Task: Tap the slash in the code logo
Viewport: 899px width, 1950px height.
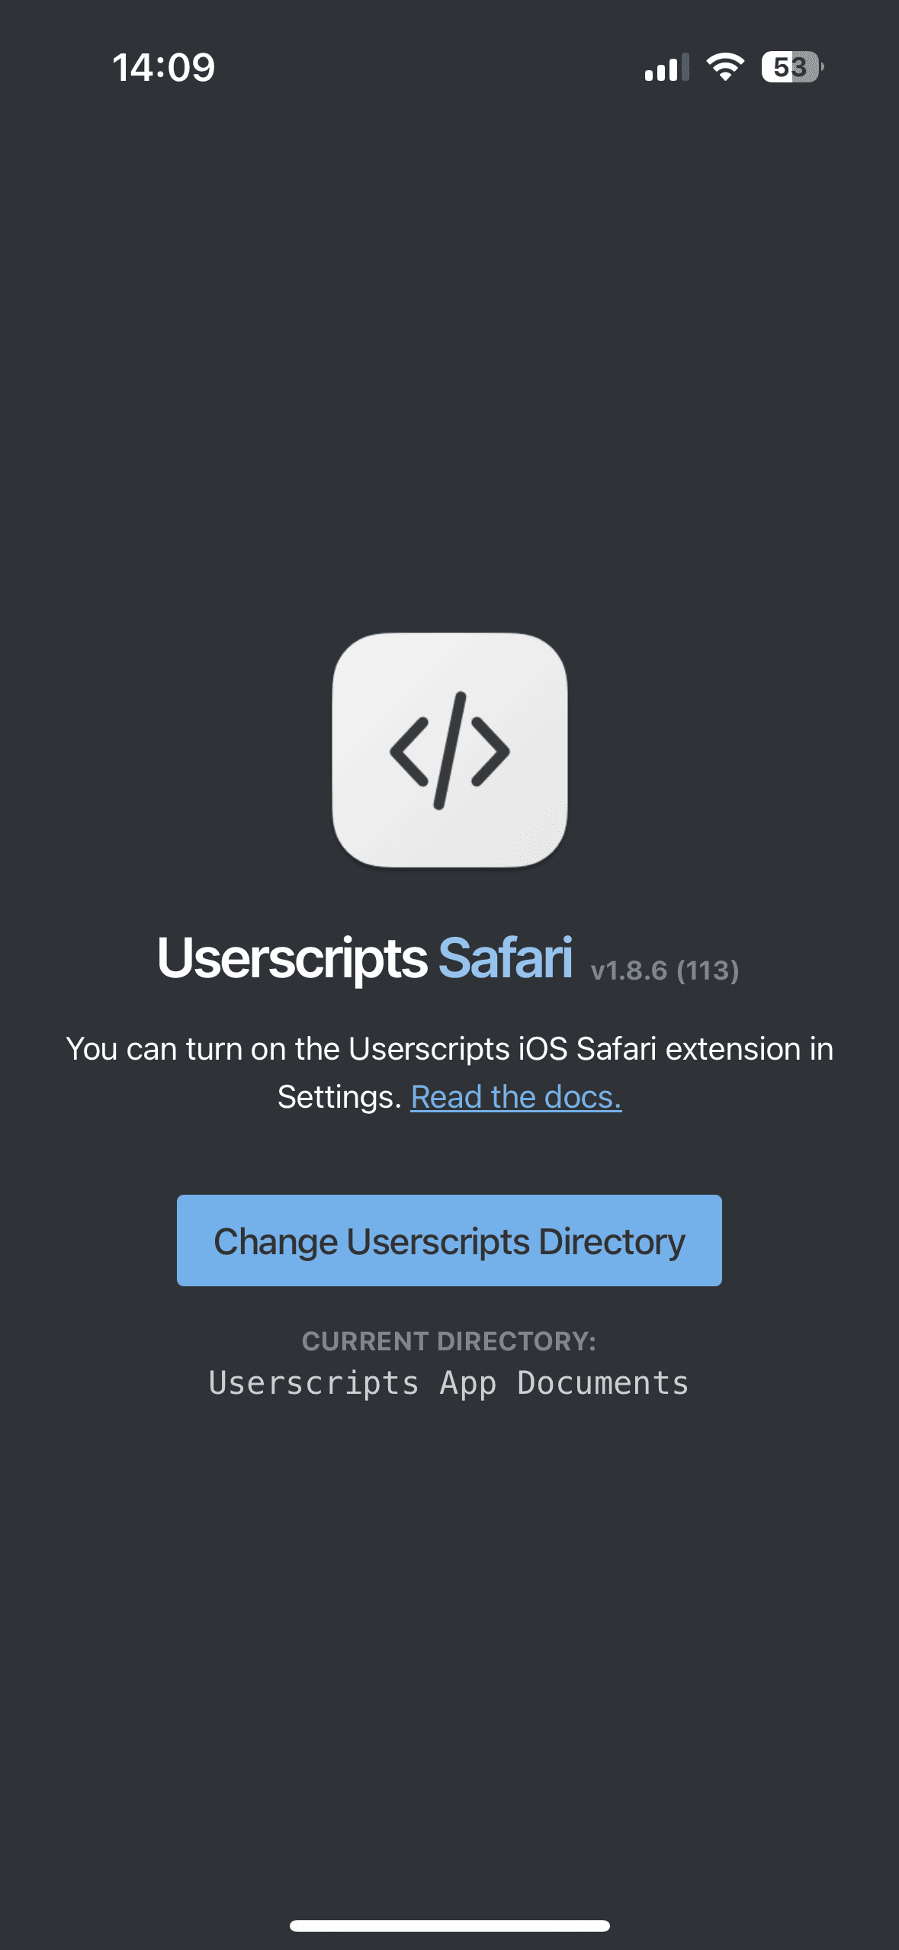Action: 450,751
